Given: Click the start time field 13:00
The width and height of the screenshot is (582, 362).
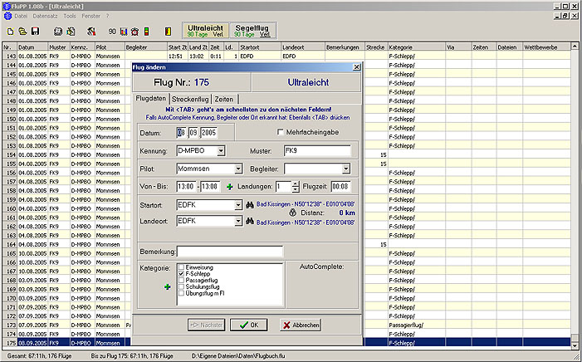Looking at the screenshot, I should tap(186, 187).
